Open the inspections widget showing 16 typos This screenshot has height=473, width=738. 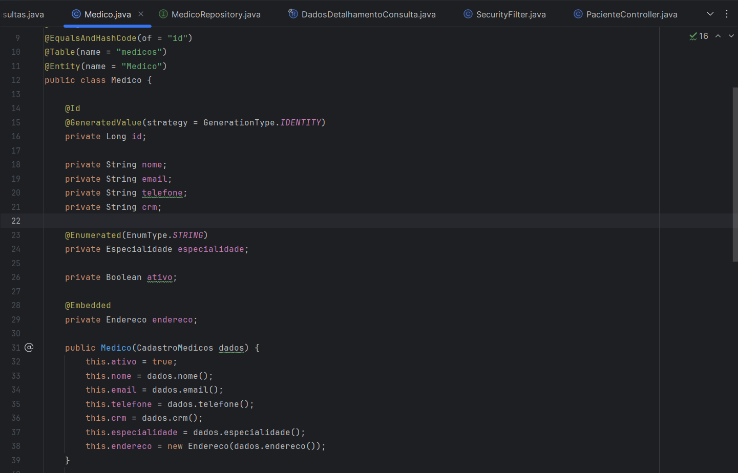click(699, 36)
